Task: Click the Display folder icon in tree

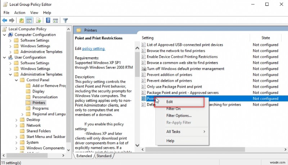Action: coord(28,91)
